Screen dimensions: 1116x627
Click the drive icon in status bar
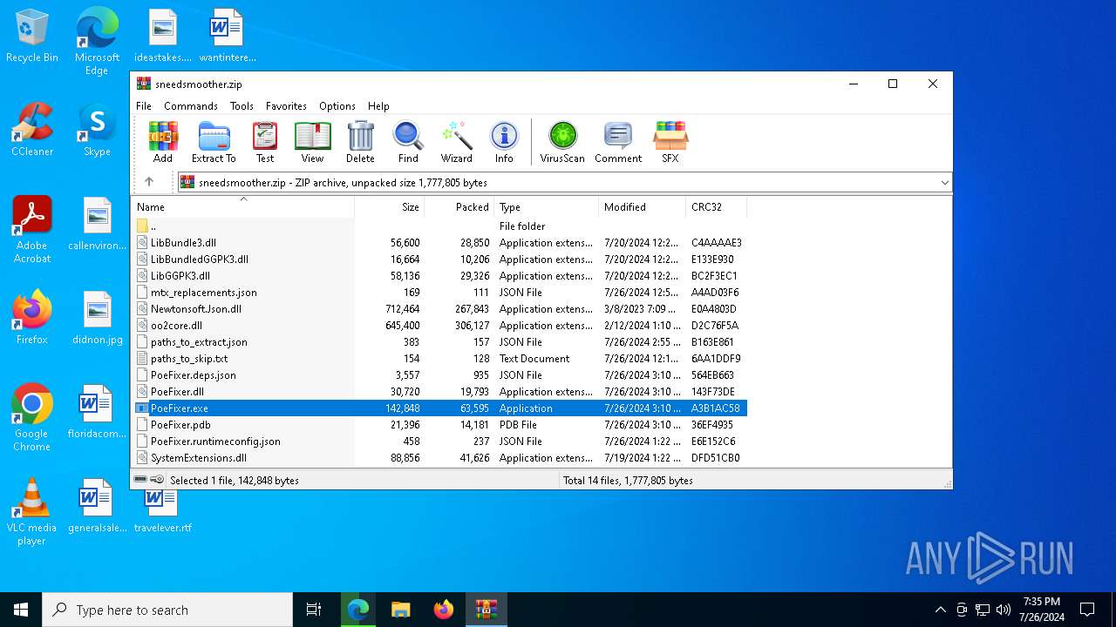pos(141,480)
